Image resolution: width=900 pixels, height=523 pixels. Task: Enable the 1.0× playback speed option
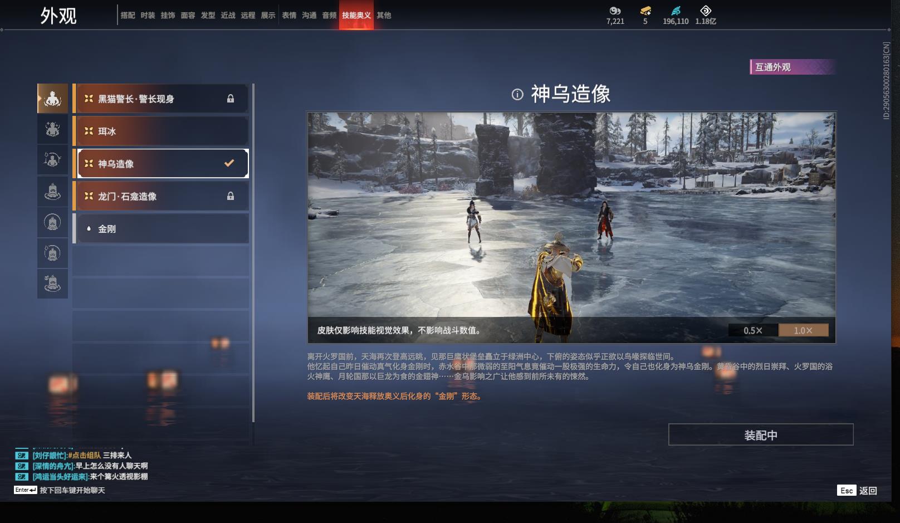pos(802,330)
